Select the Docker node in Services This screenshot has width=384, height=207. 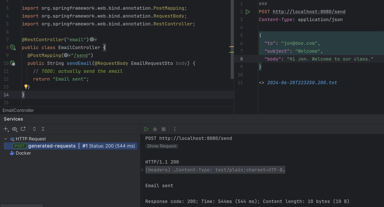(x=23, y=153)
